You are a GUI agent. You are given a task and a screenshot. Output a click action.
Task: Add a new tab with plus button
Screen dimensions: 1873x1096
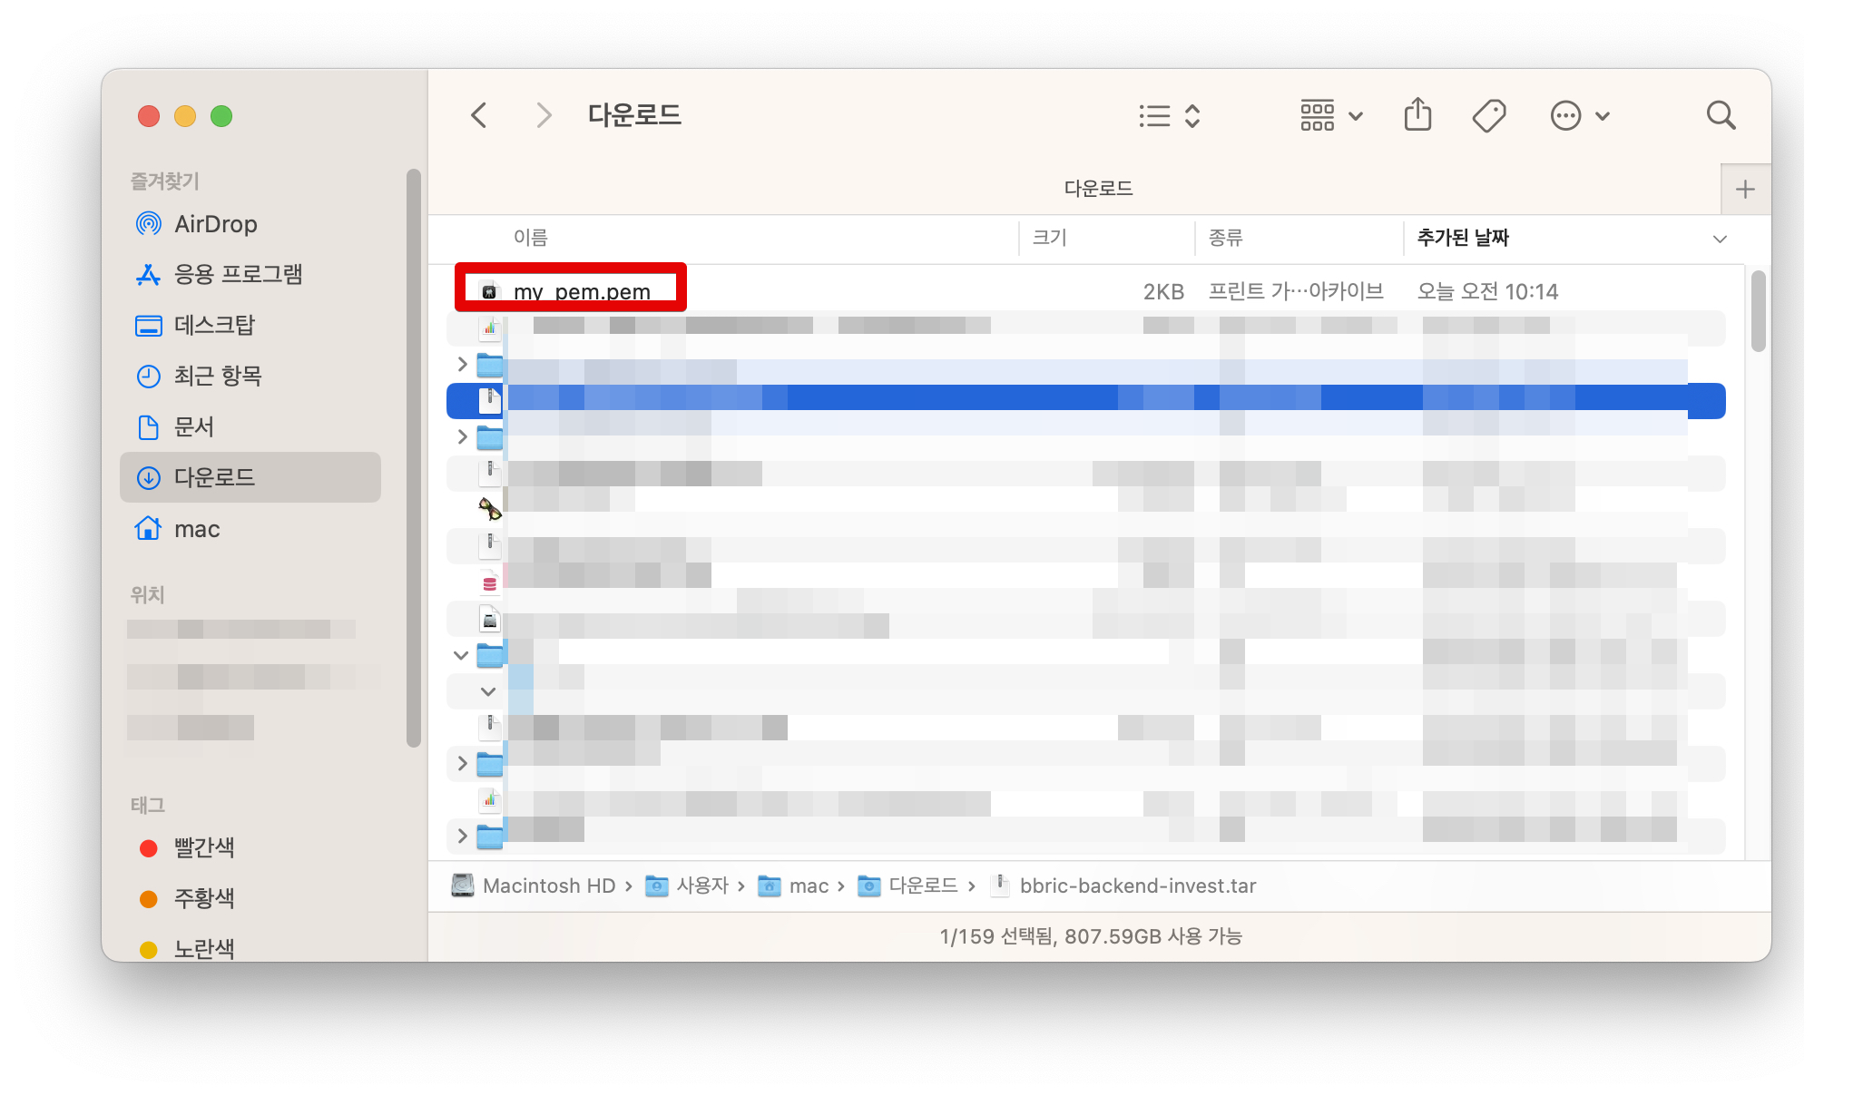[1744, 190]
